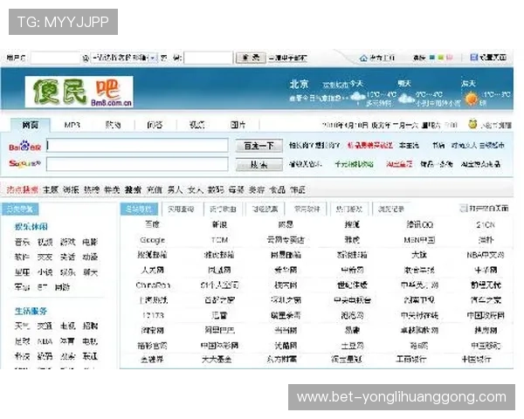This screenshot has width=524, height=419.
Task: Open the Google site link
Action: [152, 240]
